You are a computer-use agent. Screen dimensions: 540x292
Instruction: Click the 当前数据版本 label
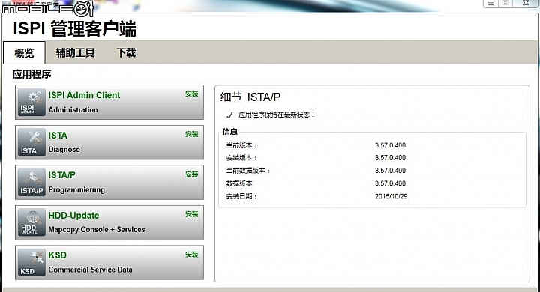(x=248, y=171)
